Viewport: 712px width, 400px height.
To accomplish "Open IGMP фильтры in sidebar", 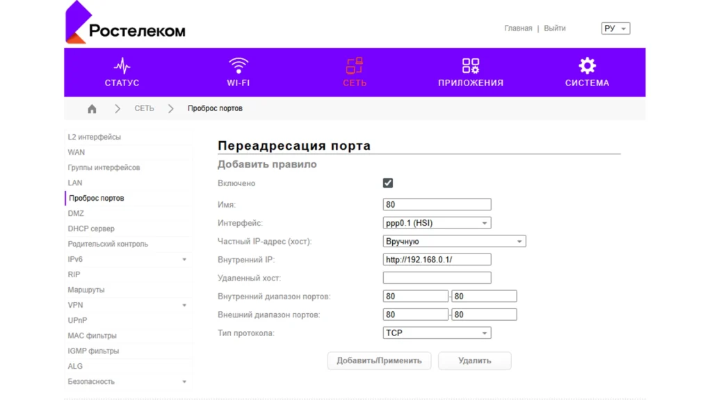I will point(94,351).
